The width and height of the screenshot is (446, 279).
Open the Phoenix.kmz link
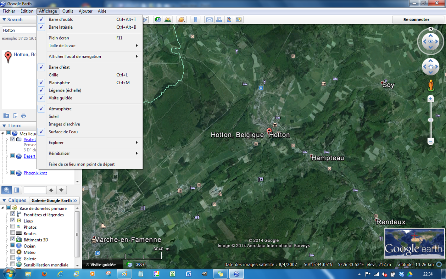click(35, 173)
